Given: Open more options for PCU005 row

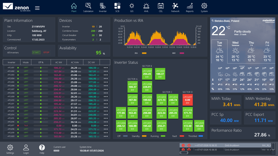Looking at the screenshot, I should point(106,82).
